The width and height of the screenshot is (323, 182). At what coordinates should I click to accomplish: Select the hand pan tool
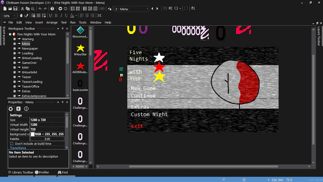[21, 15]
